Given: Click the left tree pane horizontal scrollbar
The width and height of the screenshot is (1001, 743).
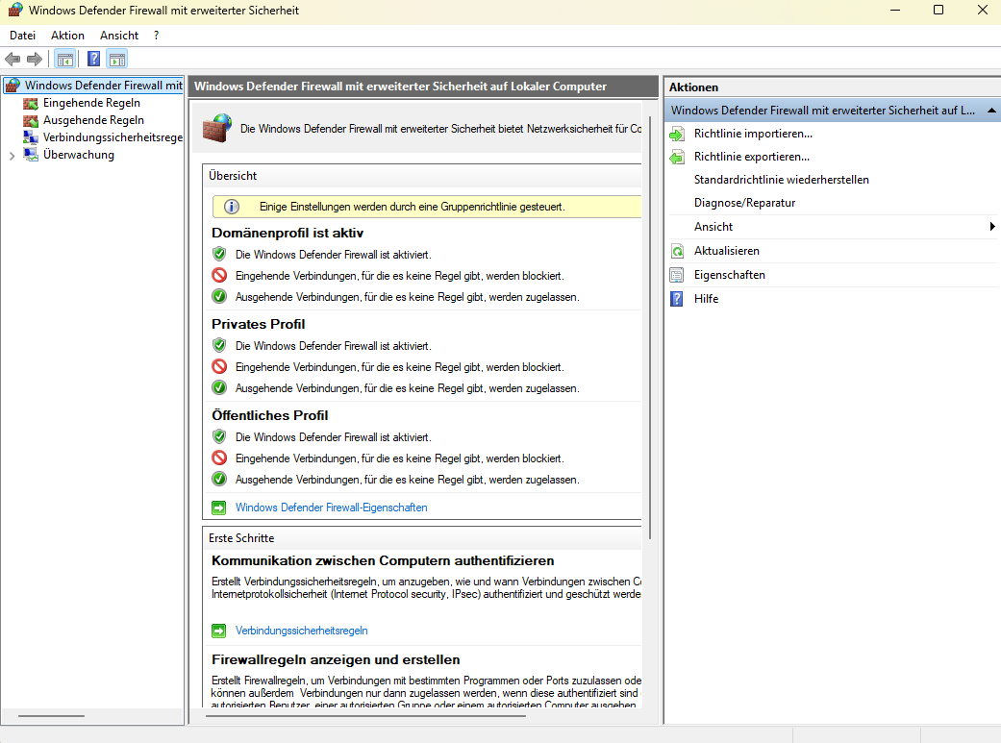Looking at the screenshot, I should click(x=51, y=716).
